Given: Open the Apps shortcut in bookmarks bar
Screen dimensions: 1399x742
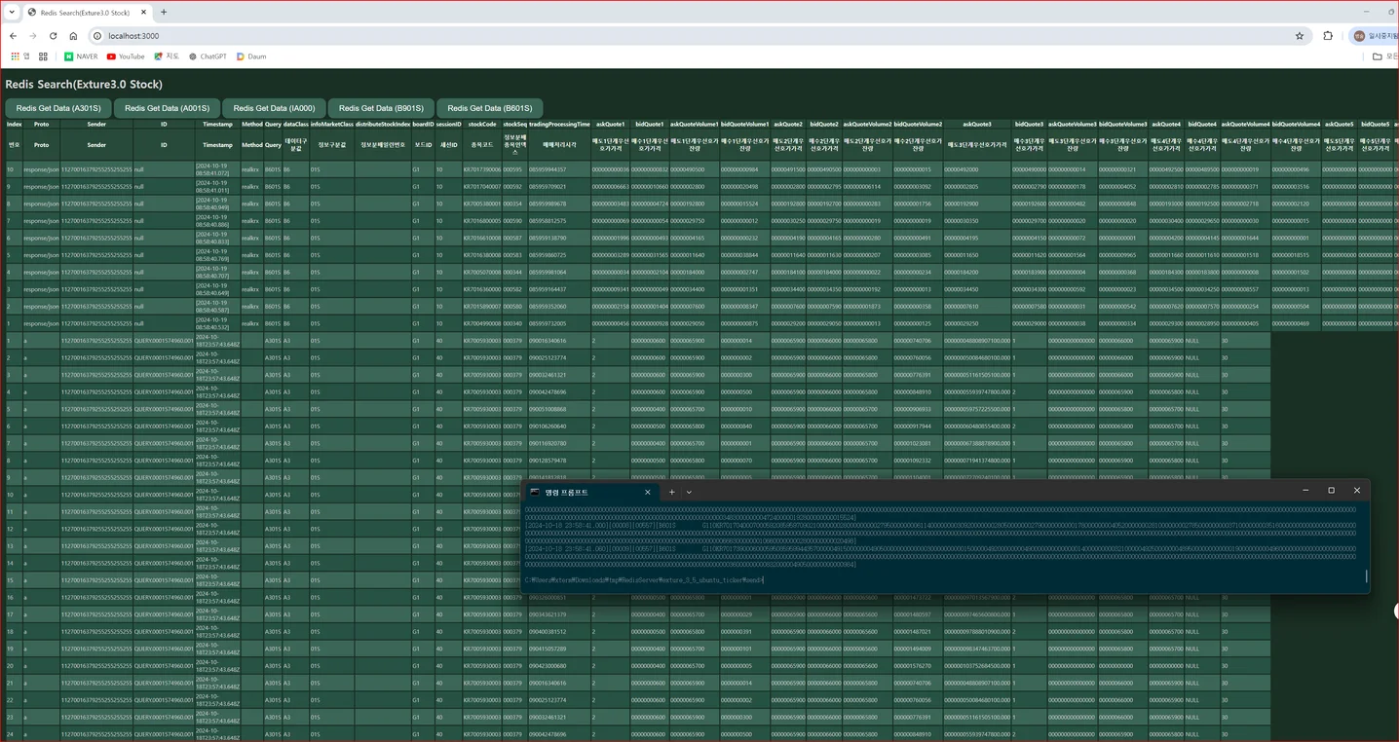Looking at the screenshot, I should [19, 56].
